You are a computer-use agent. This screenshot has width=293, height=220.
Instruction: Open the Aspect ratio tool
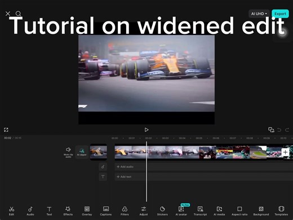point(239,211)
